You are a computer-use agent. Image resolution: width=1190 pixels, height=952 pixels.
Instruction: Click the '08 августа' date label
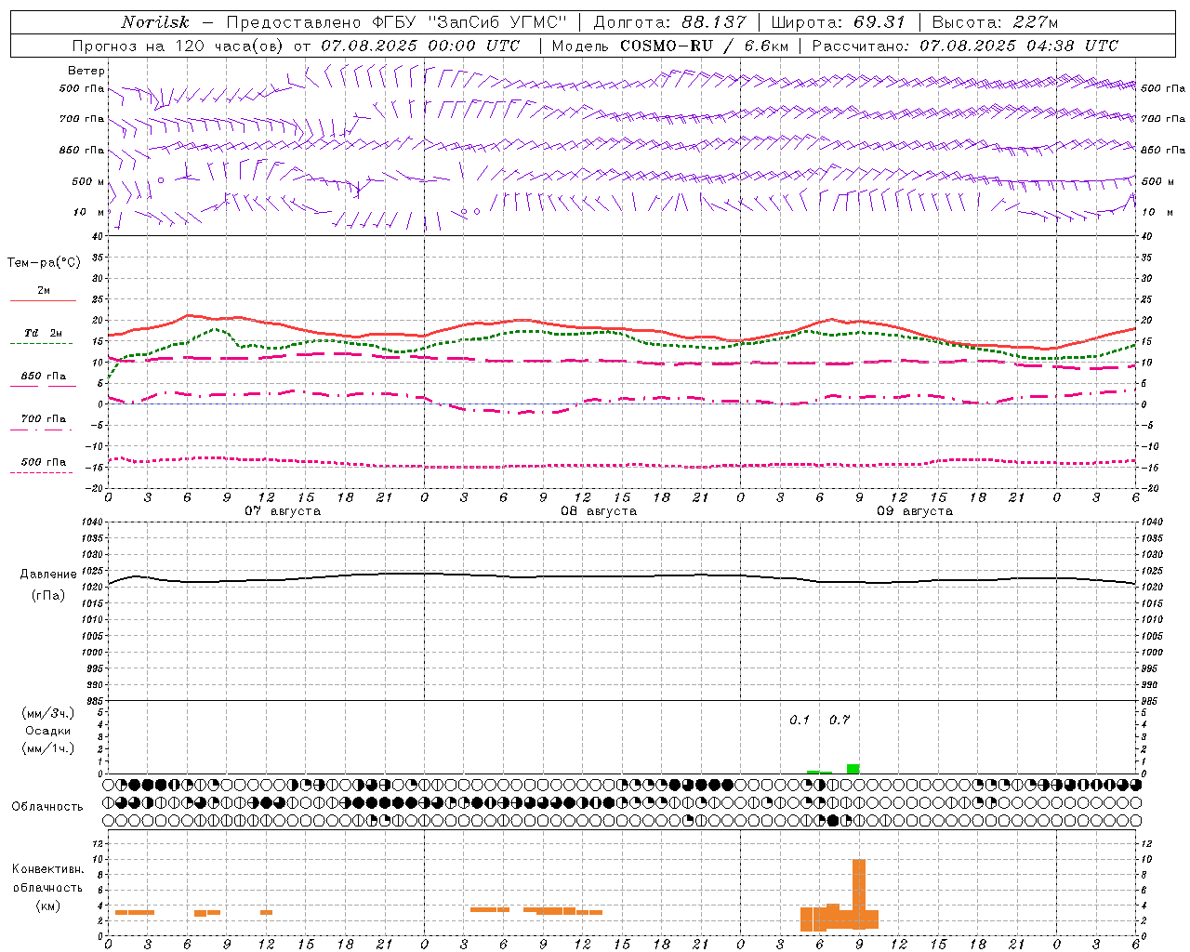[599, 511]
